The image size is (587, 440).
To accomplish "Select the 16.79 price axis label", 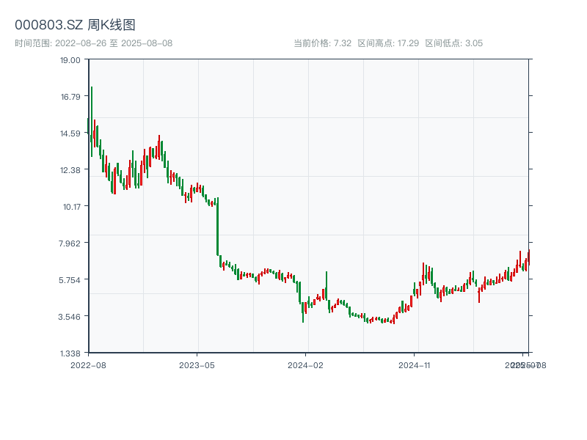I will pos(70,96).
